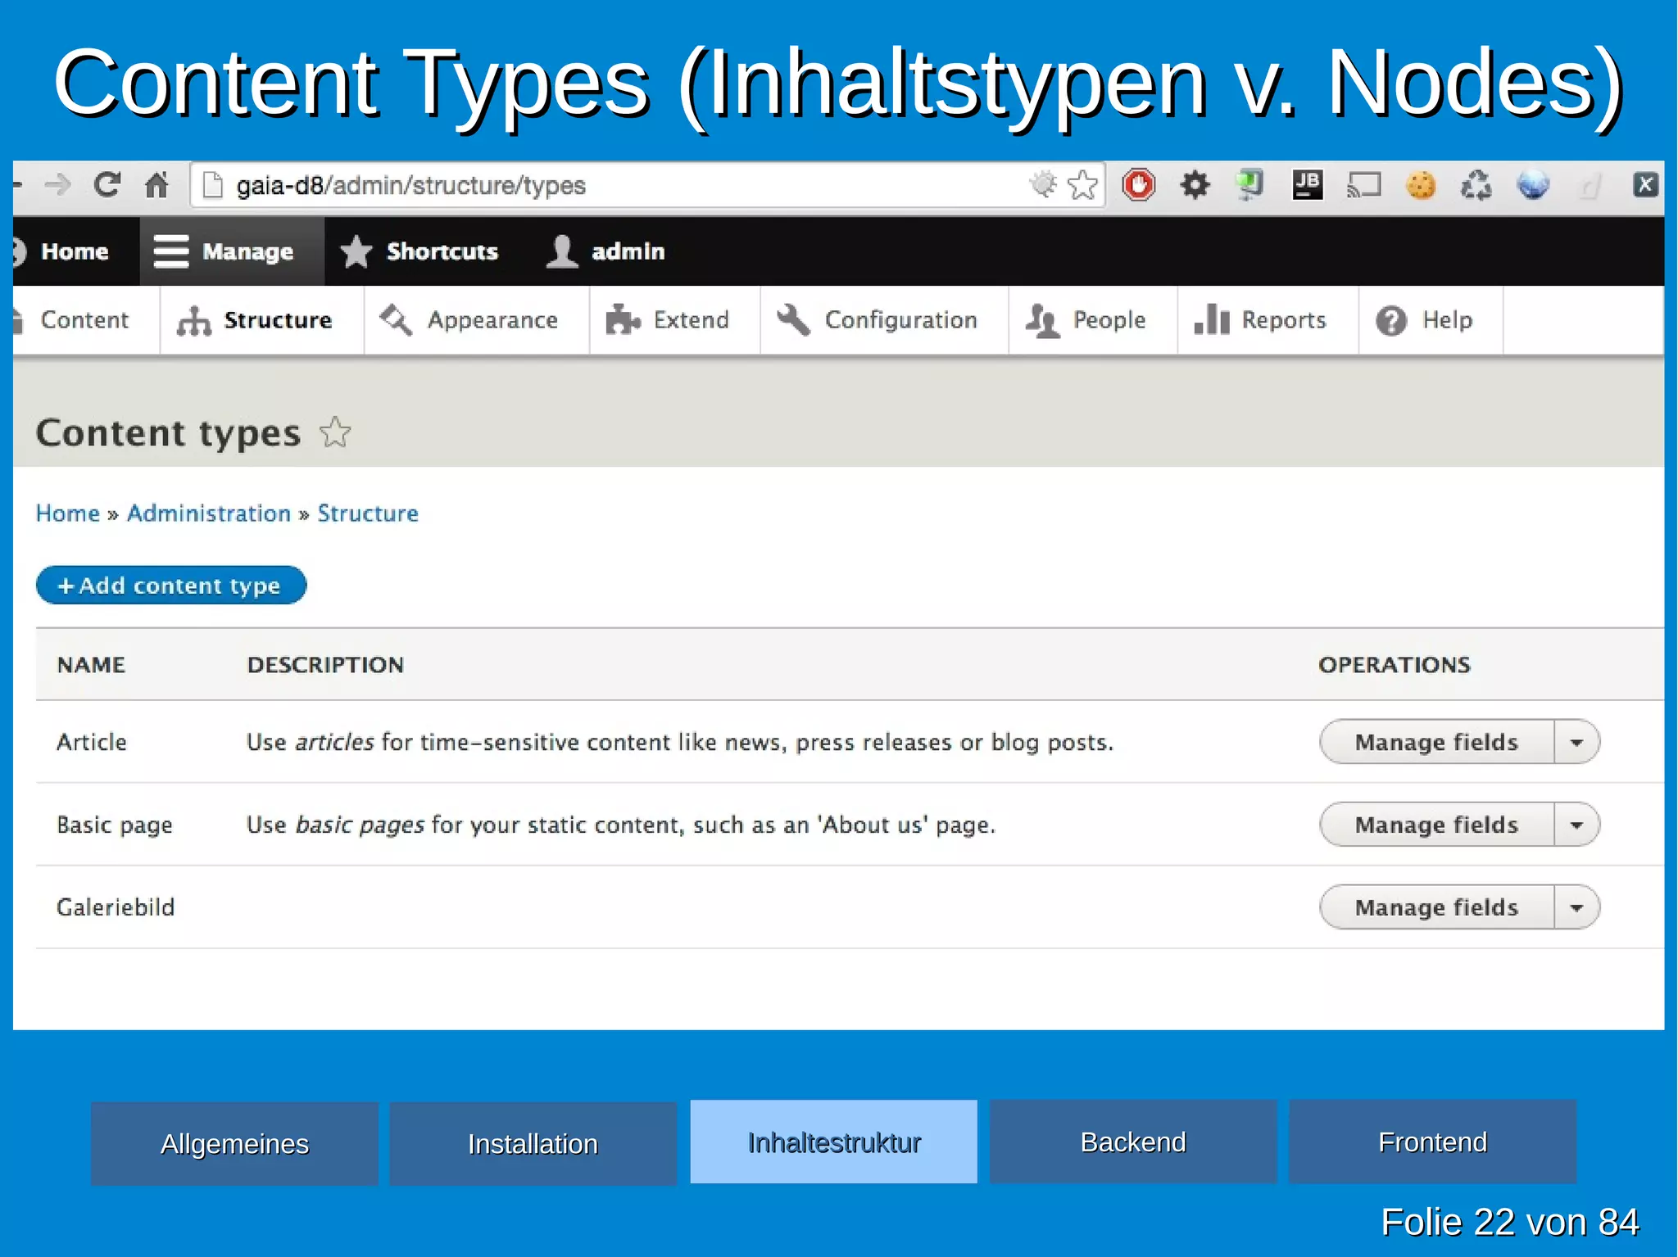
Task: Open the Reports admin section
Action: coord(1268,320)
